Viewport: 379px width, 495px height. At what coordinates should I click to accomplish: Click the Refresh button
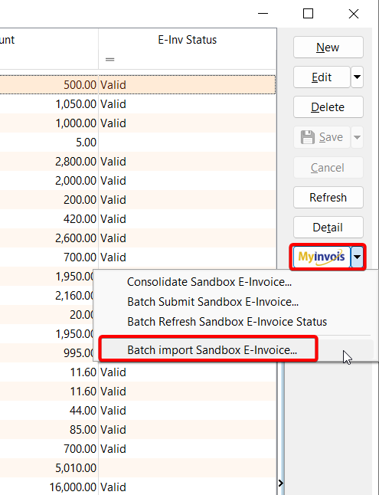(x=328, y=197)
